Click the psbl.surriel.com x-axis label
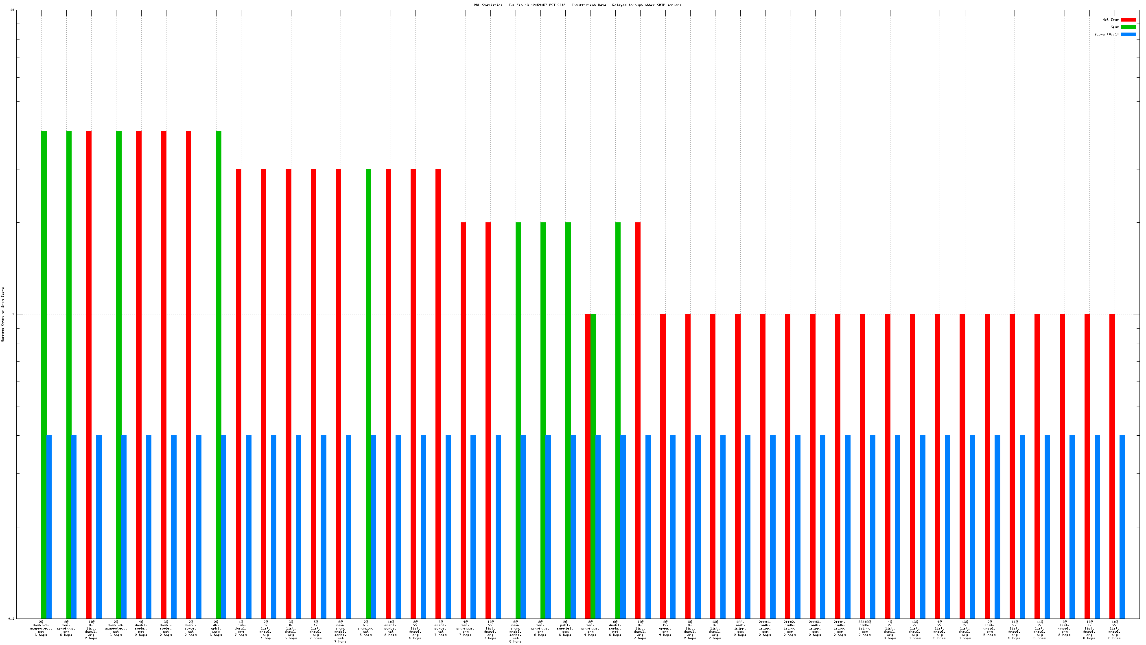This screenshot has height=645, width=1146. [565, 628]
